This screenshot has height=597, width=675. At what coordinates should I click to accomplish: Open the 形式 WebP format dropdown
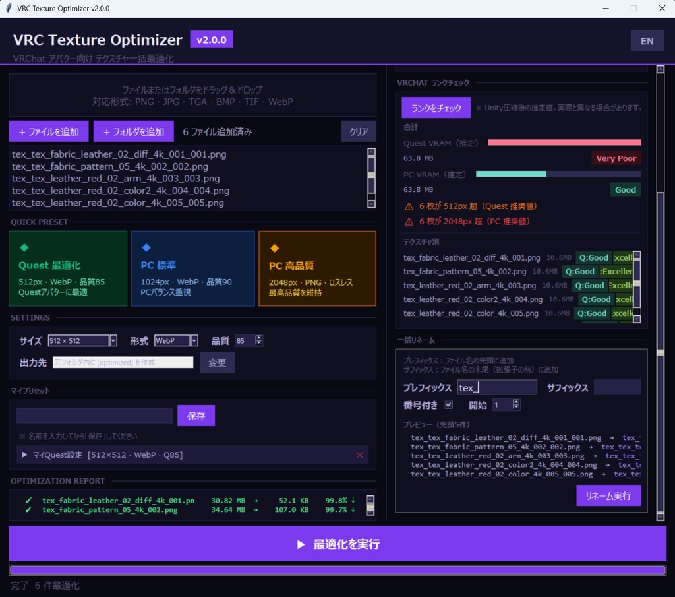tap(193, 340)
